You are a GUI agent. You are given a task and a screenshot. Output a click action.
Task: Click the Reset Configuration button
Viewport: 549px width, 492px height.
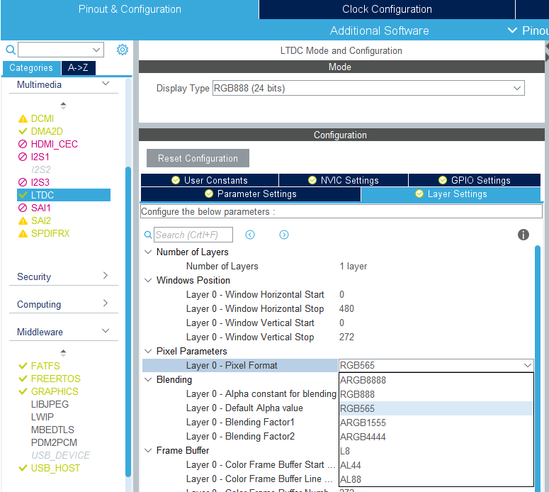pos(198,158)
